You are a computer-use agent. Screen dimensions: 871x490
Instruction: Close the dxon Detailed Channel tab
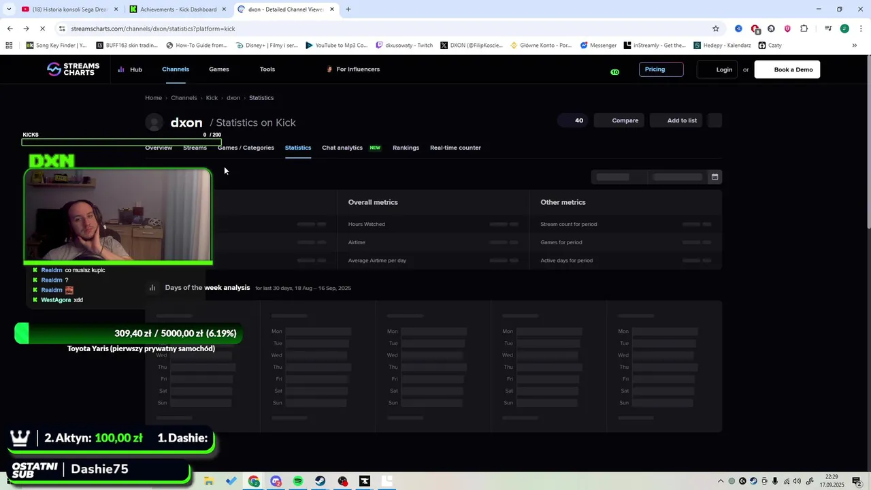(x=332, y=10)
